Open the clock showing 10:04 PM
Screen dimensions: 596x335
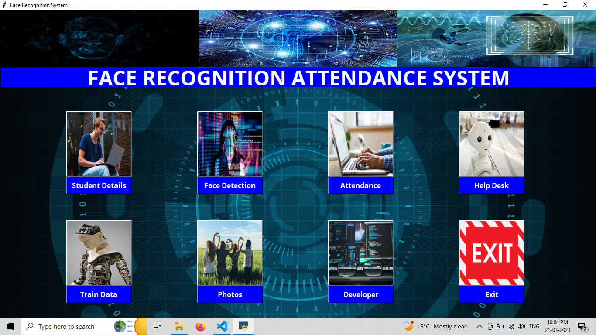(x=558, y=326)
